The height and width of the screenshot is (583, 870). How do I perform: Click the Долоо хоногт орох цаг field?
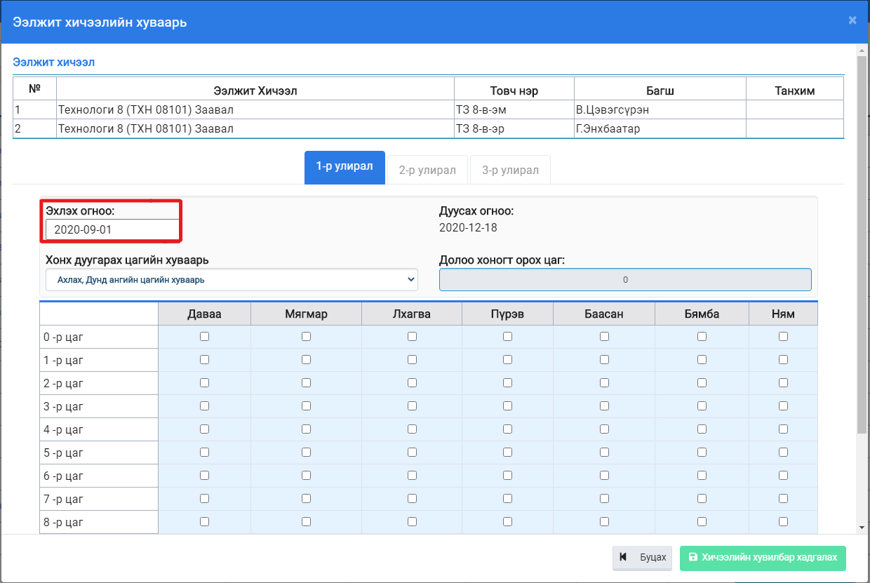click(x=625, y=279)
